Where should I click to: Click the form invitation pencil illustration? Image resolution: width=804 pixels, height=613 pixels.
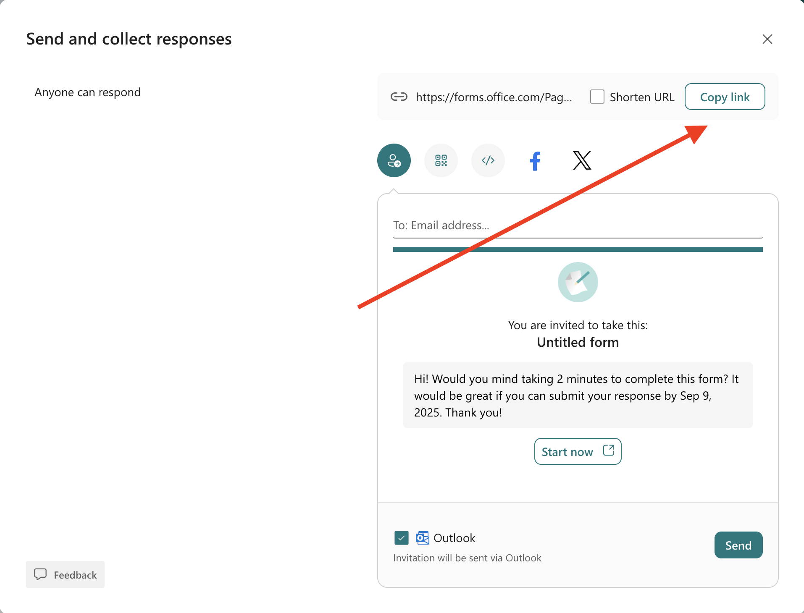point(577,282)
